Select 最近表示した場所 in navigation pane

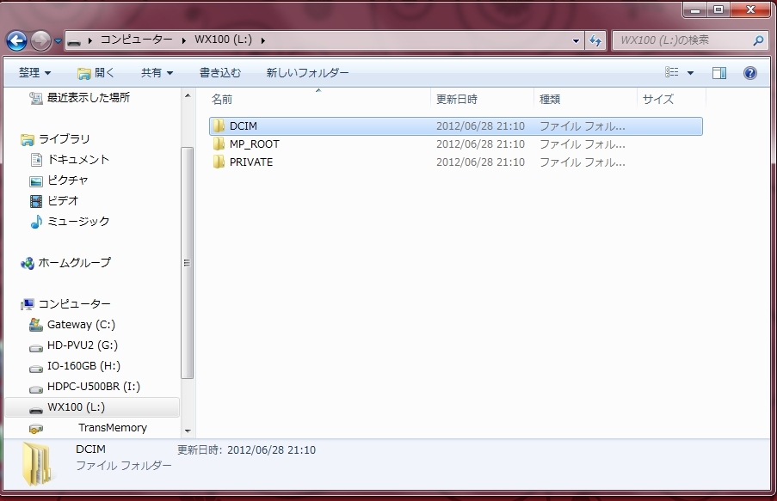pos(89,98)
